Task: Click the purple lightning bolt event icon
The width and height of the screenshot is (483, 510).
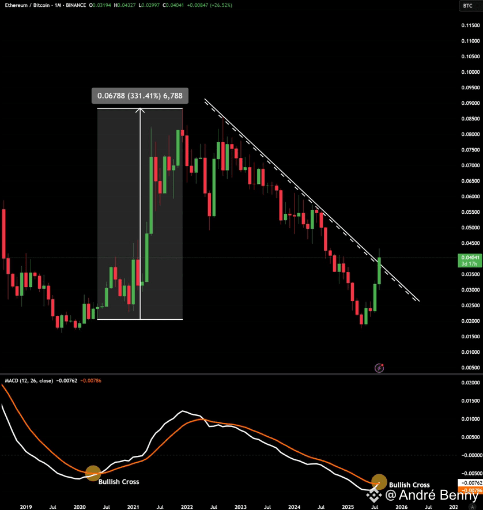Action: click(379, 368)
